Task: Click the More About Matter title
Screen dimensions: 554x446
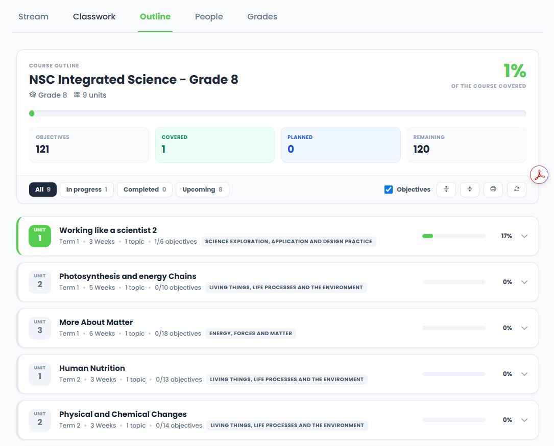Action: pyautogui.click(x=96, y=322)
